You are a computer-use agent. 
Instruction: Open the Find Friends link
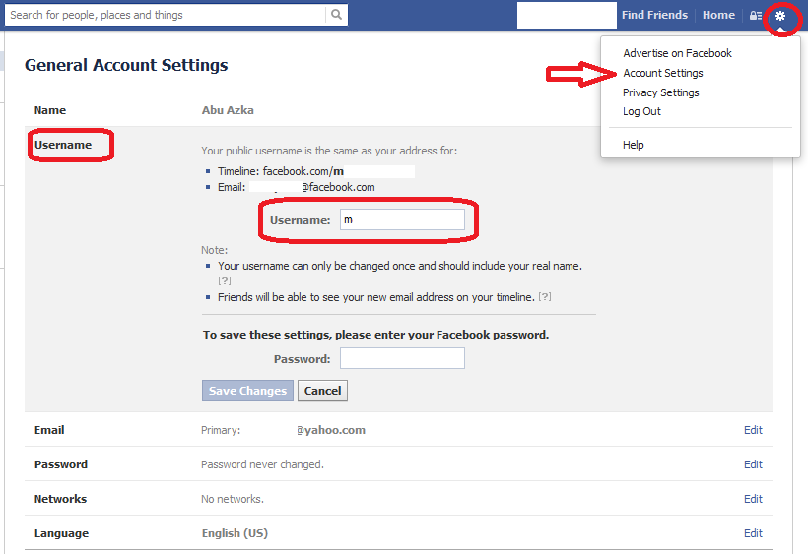tap(654, 15)
